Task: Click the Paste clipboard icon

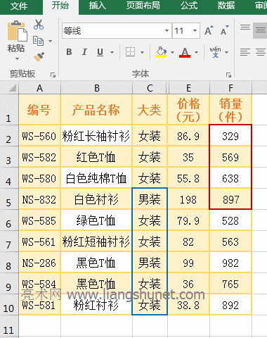Action: pos(17,31)
